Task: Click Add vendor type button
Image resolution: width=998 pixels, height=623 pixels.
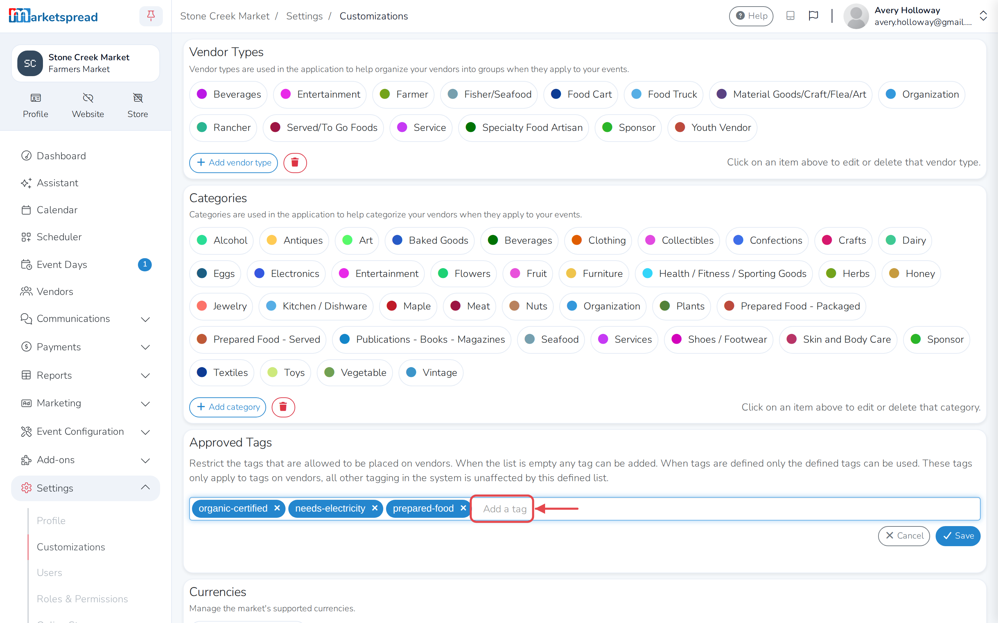Action: (x=234, y=162)
